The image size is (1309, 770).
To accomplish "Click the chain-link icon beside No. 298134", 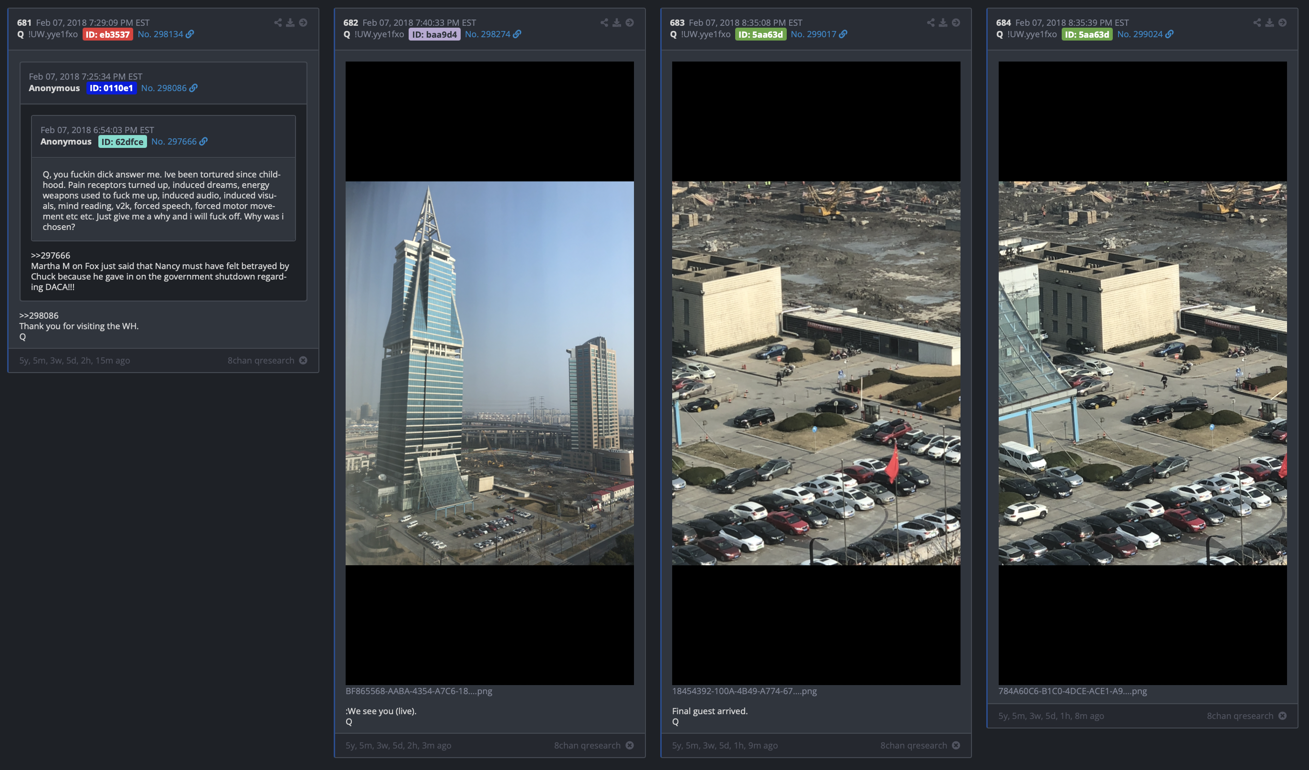I will click(x=190, y=34).
